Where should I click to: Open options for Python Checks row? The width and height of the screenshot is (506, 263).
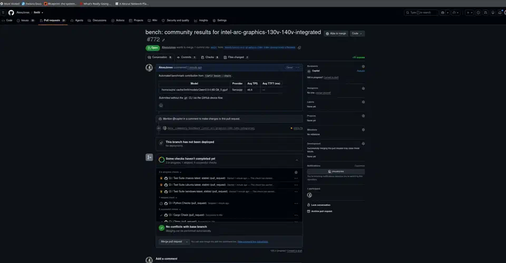pos(296,203)
